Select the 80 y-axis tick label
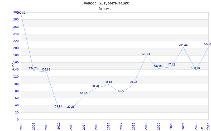The image size is (211, 131). (17, 91)
